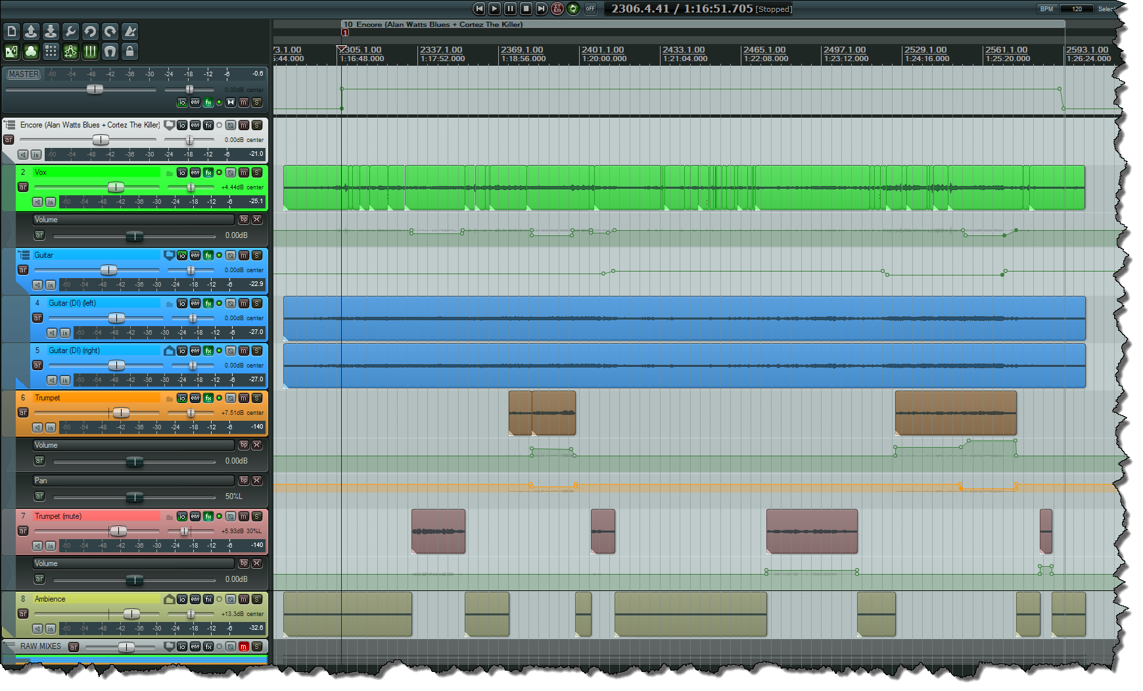Screen dimensions: 1143x691
Task: Click the Trumpet track pan slider
Action: (191, 413)
